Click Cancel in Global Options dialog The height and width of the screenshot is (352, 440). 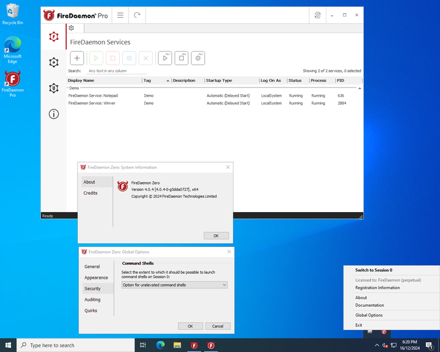point(218,326)
